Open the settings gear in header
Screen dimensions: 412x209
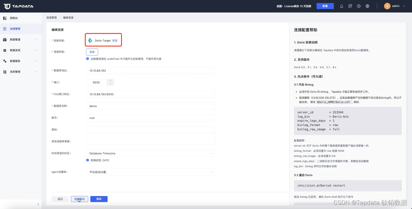pos(359,6)
